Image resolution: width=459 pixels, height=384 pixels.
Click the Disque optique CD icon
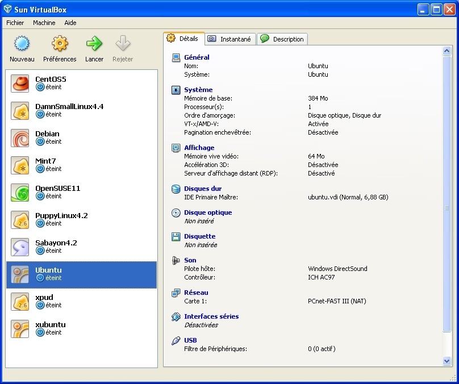(x=176, y=213)
